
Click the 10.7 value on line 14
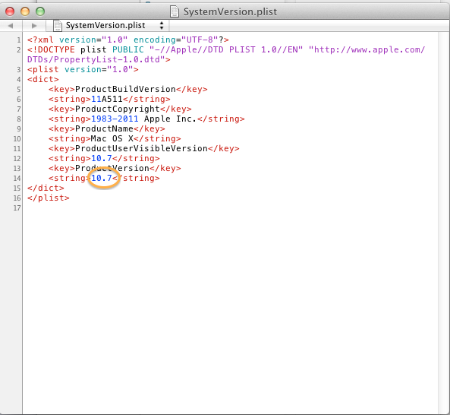[x=102, y=178]
